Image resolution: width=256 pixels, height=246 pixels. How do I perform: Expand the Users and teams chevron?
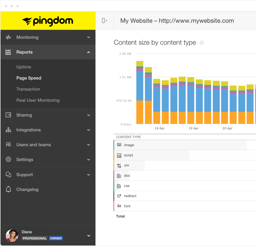point(88,145)
